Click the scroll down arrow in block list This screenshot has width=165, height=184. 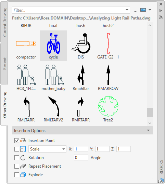pos(150,123)
